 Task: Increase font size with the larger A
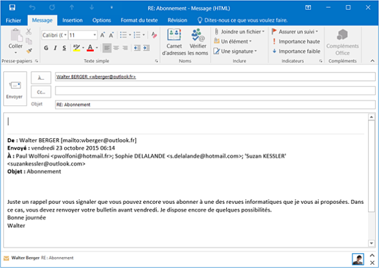pos(102,35)
